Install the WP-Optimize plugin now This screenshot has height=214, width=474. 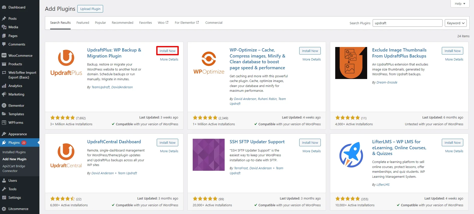click(x=310, y=51)
